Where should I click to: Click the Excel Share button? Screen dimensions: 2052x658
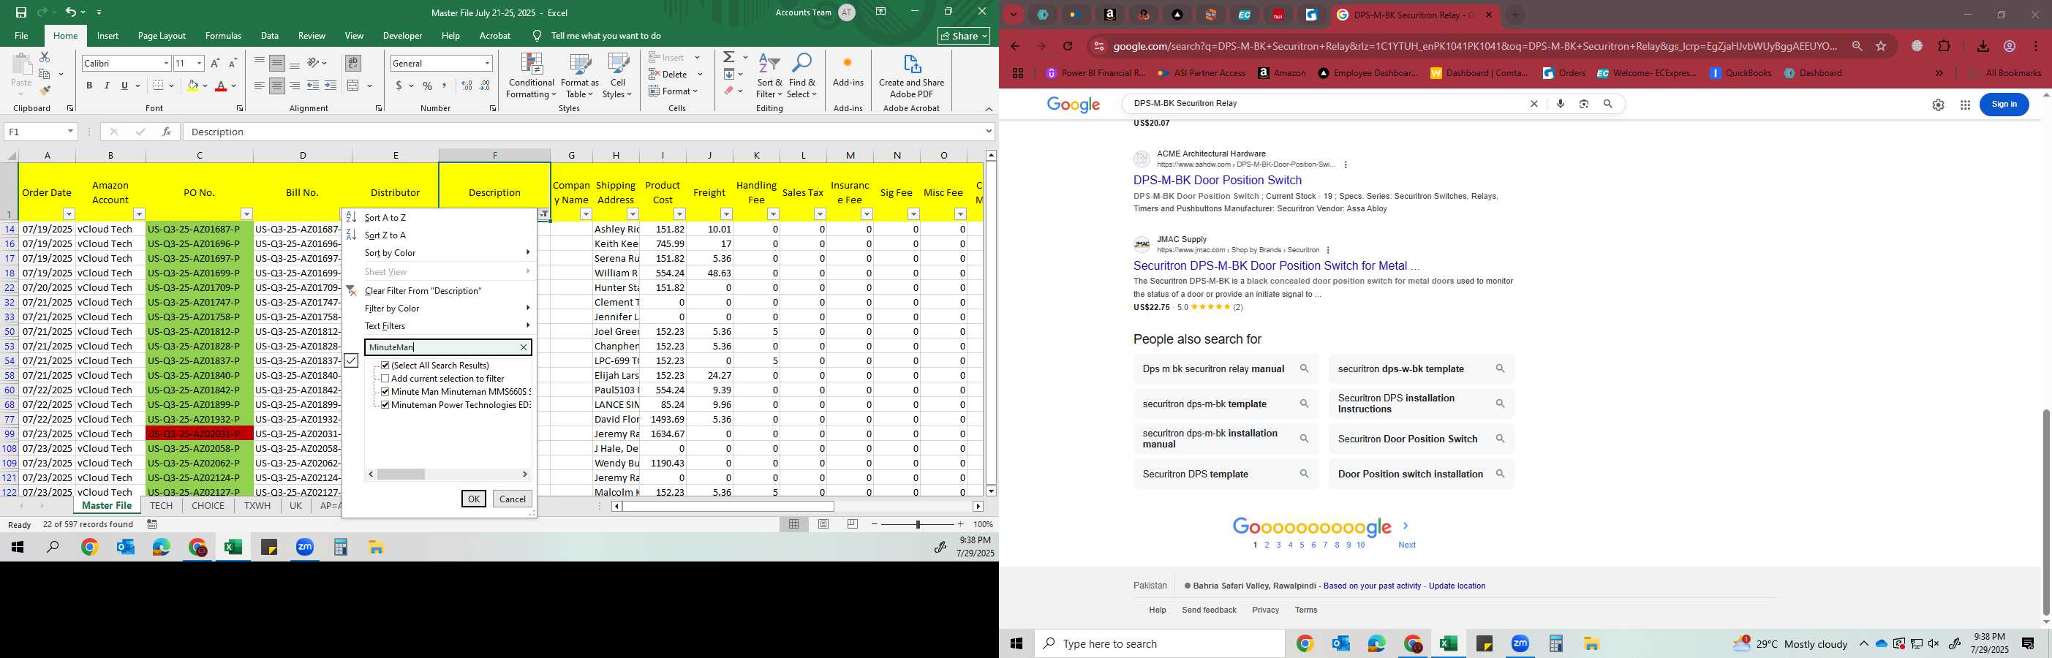(964, 36)
